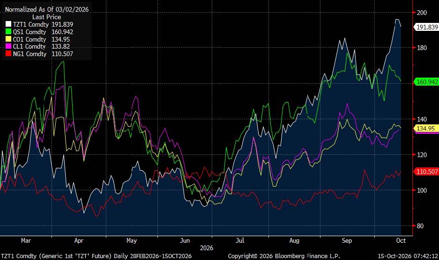The image size is (439, 260).
Task: Click the legend value 133.82
Action: click(60, 46)
